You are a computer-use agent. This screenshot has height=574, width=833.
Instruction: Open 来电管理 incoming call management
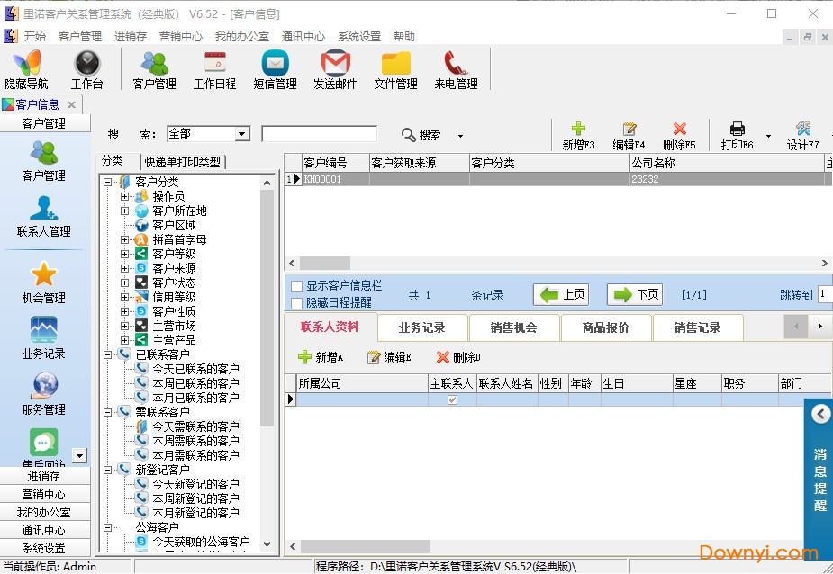455,69
